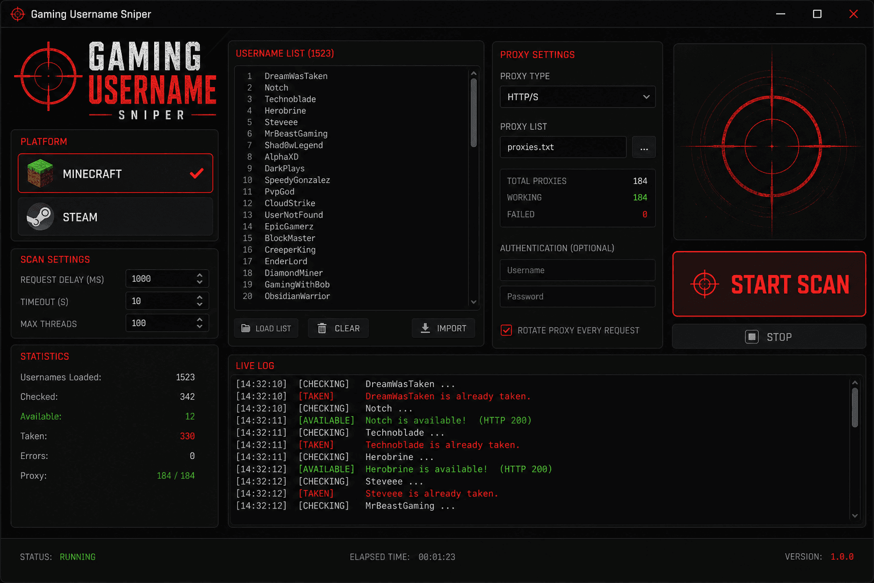Screen dimensions: 874x583
Task: Click the proxies.txt proxy list field
Action: coord(563,147)
